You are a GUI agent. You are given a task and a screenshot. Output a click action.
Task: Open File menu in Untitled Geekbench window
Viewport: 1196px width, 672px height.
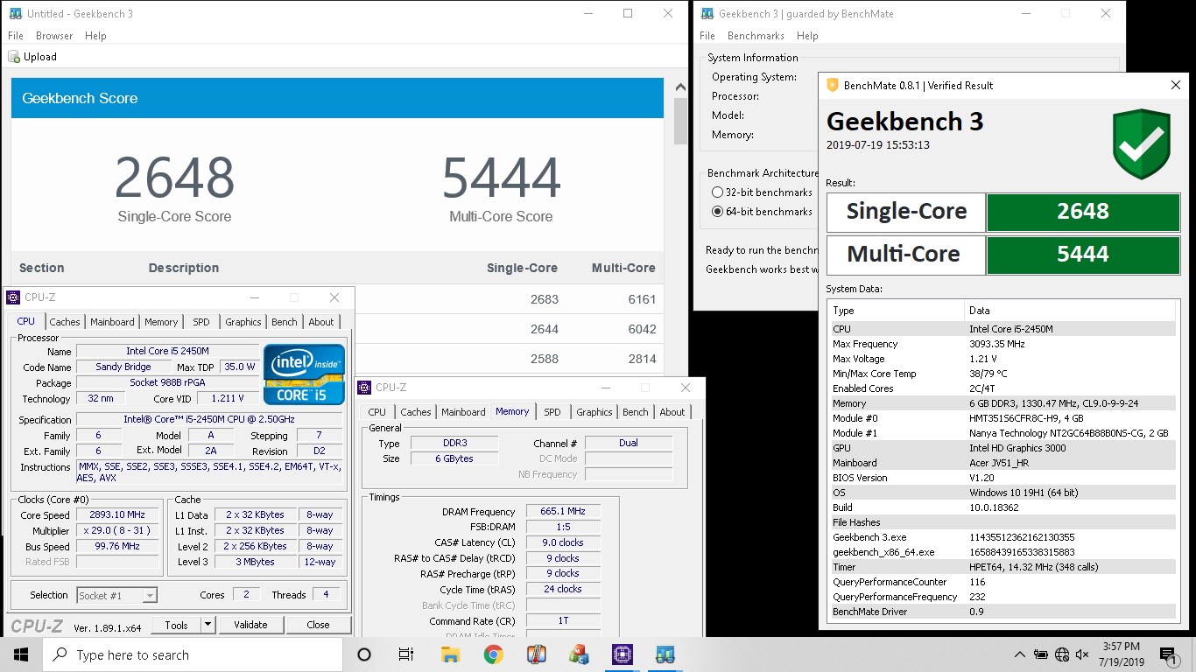(x=16, y=36)
